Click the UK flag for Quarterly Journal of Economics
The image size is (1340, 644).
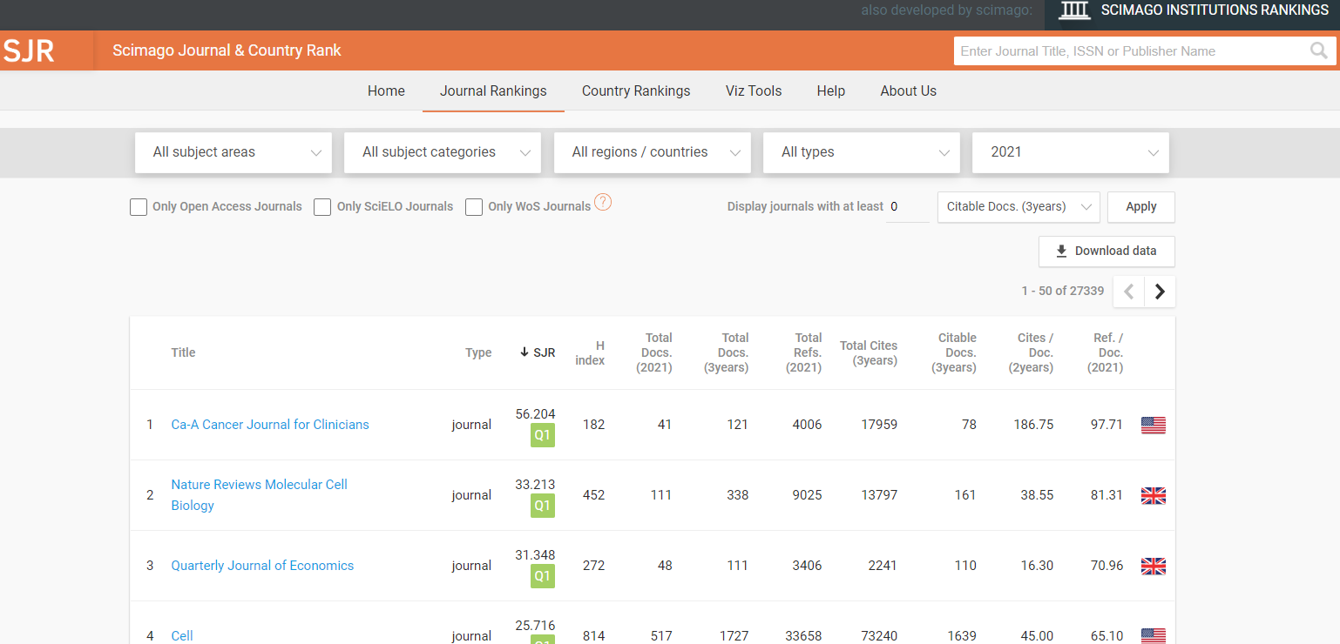[x=1153, y=566]
